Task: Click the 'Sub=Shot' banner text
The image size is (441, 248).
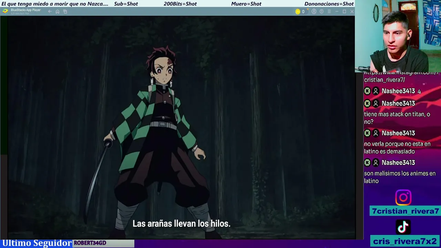Action: pos(126,4)
